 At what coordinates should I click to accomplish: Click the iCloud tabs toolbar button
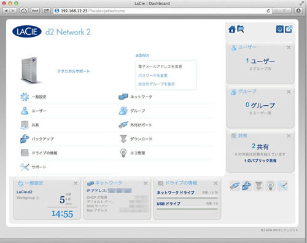coord(24,10)
